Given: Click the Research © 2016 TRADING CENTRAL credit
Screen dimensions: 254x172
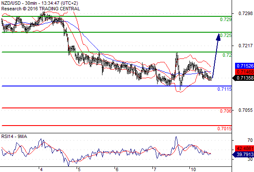Looking at the screenshot, I should (x=40, y=9).
